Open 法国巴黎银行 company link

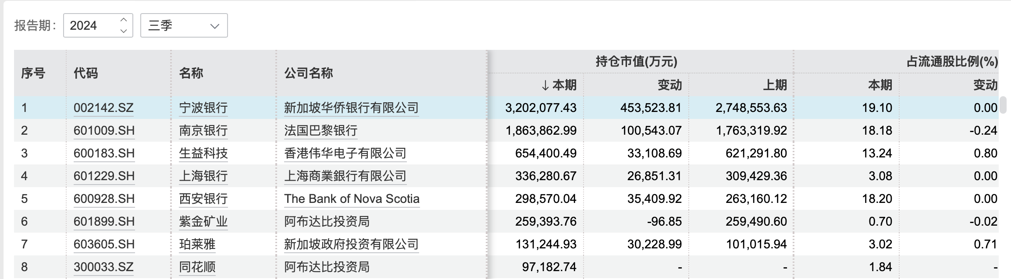coord(320,130)
